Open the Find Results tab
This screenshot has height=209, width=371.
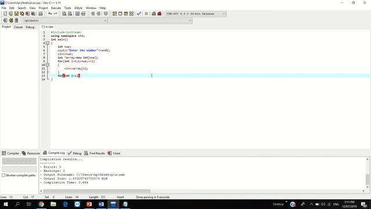click(94, 153)
